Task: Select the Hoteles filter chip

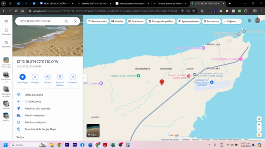Action: (x=118, y=21)
